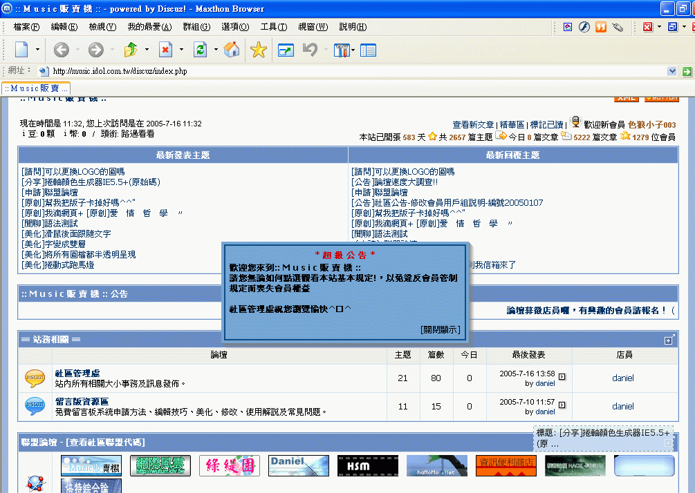Click the blue-framed picture icon
695x493 pixels.
coord(567,27)
